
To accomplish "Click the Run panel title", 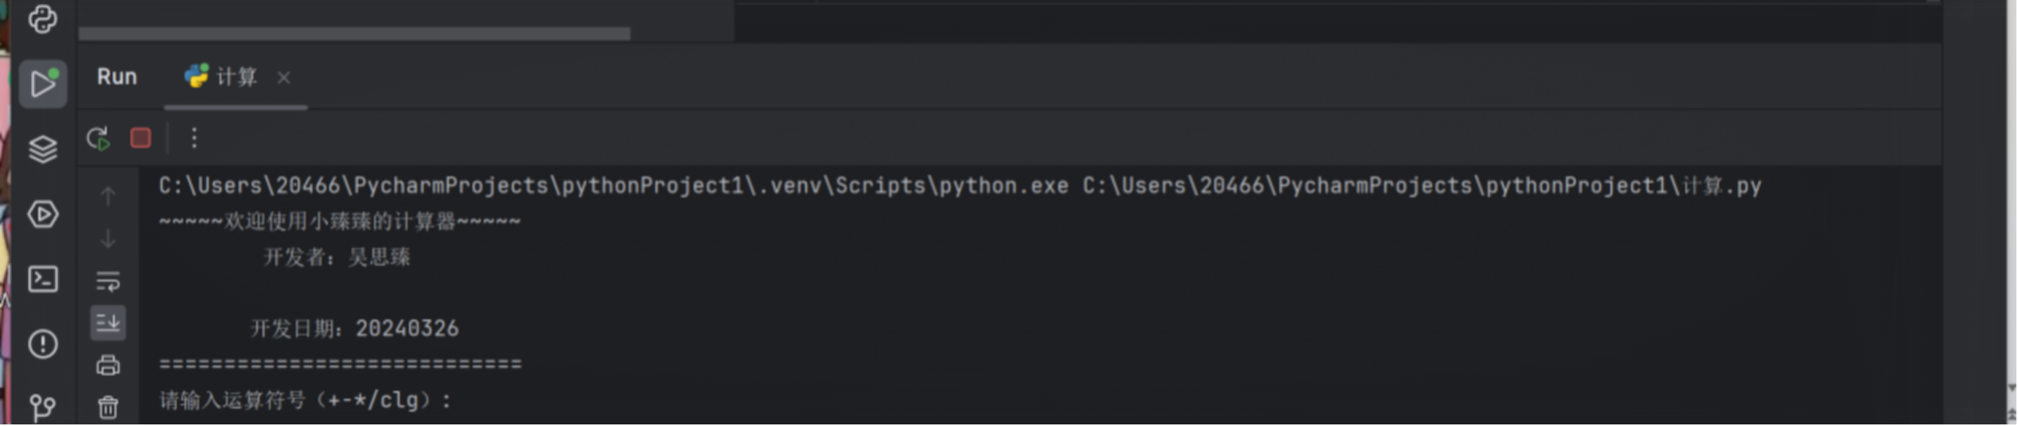I will tap(117, 77).
